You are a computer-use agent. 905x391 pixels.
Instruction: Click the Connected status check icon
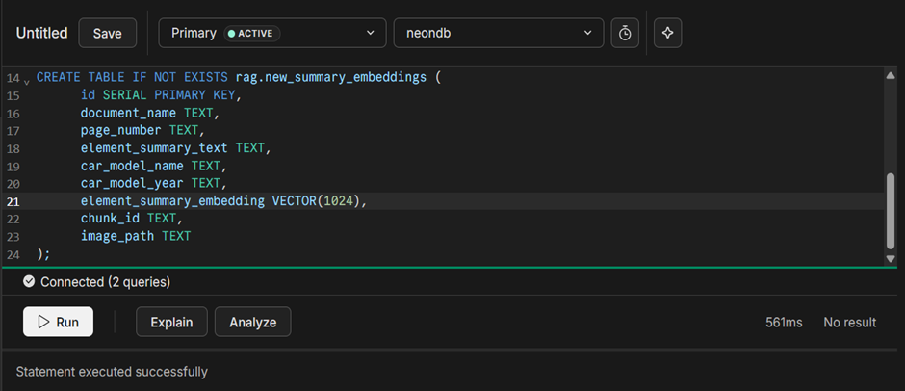29,282
